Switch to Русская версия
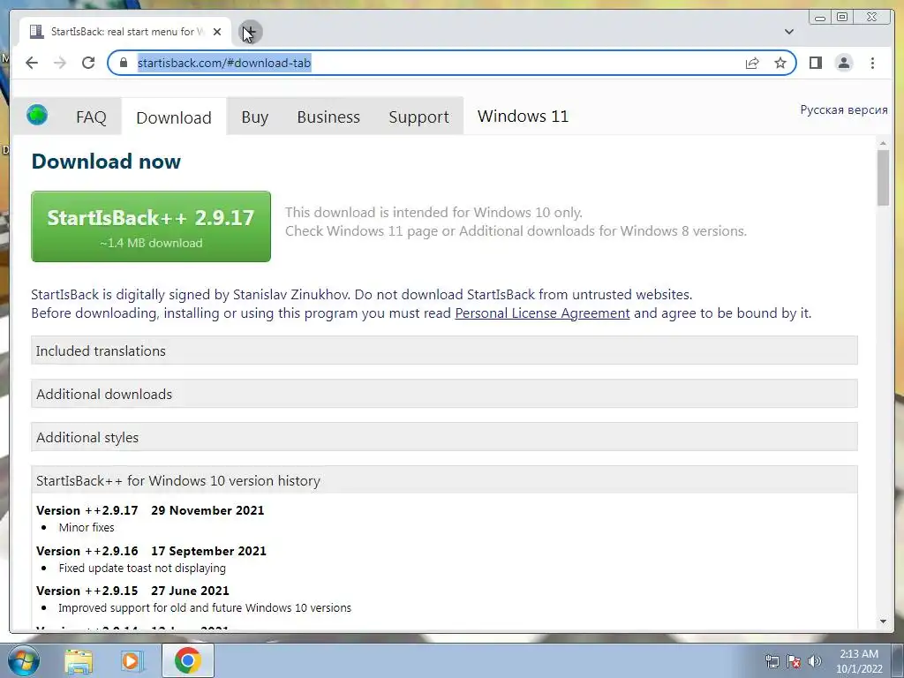The image size is (904, 678). [843, 109]
